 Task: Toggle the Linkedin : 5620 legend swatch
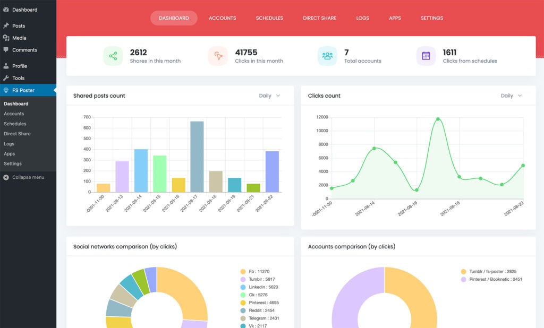[243, 287]
